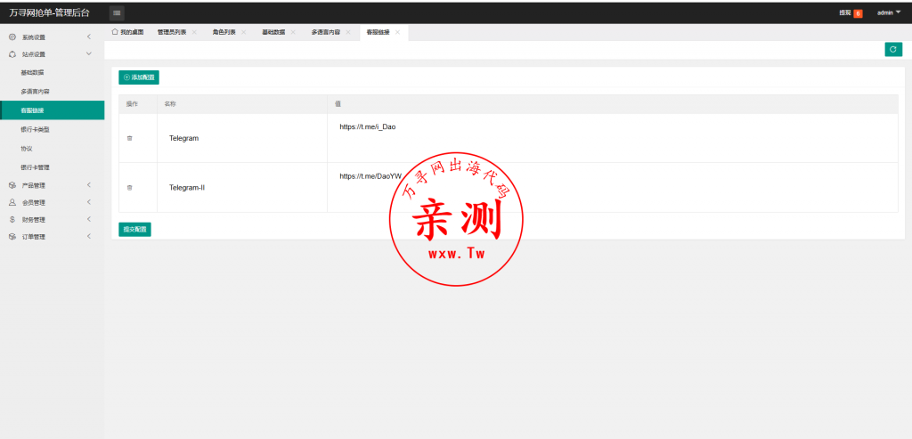Switch to the 角色列表 tab
The width and height of the screenshot is (912, 439).
pyautogui.click(x=224, y=33)
